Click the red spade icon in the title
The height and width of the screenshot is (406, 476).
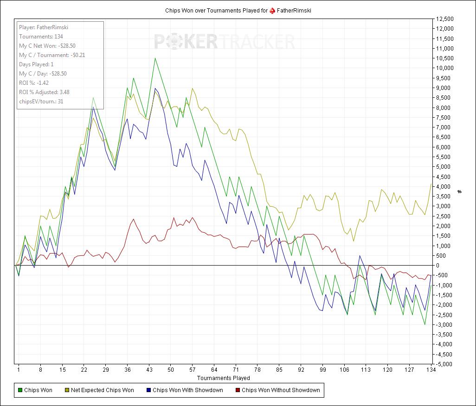click(x=272, y=10)
